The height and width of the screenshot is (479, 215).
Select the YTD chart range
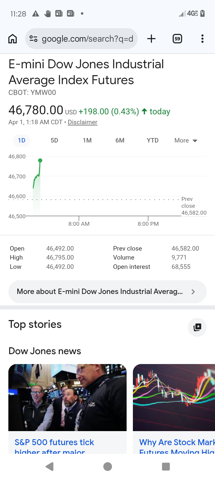point(153,140)
